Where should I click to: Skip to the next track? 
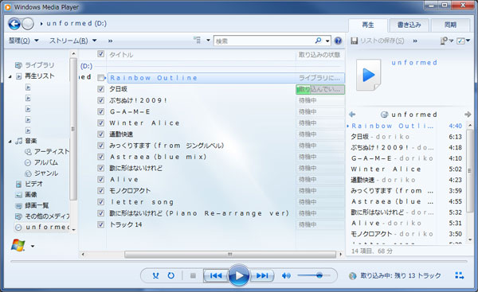tap(262, 275)
